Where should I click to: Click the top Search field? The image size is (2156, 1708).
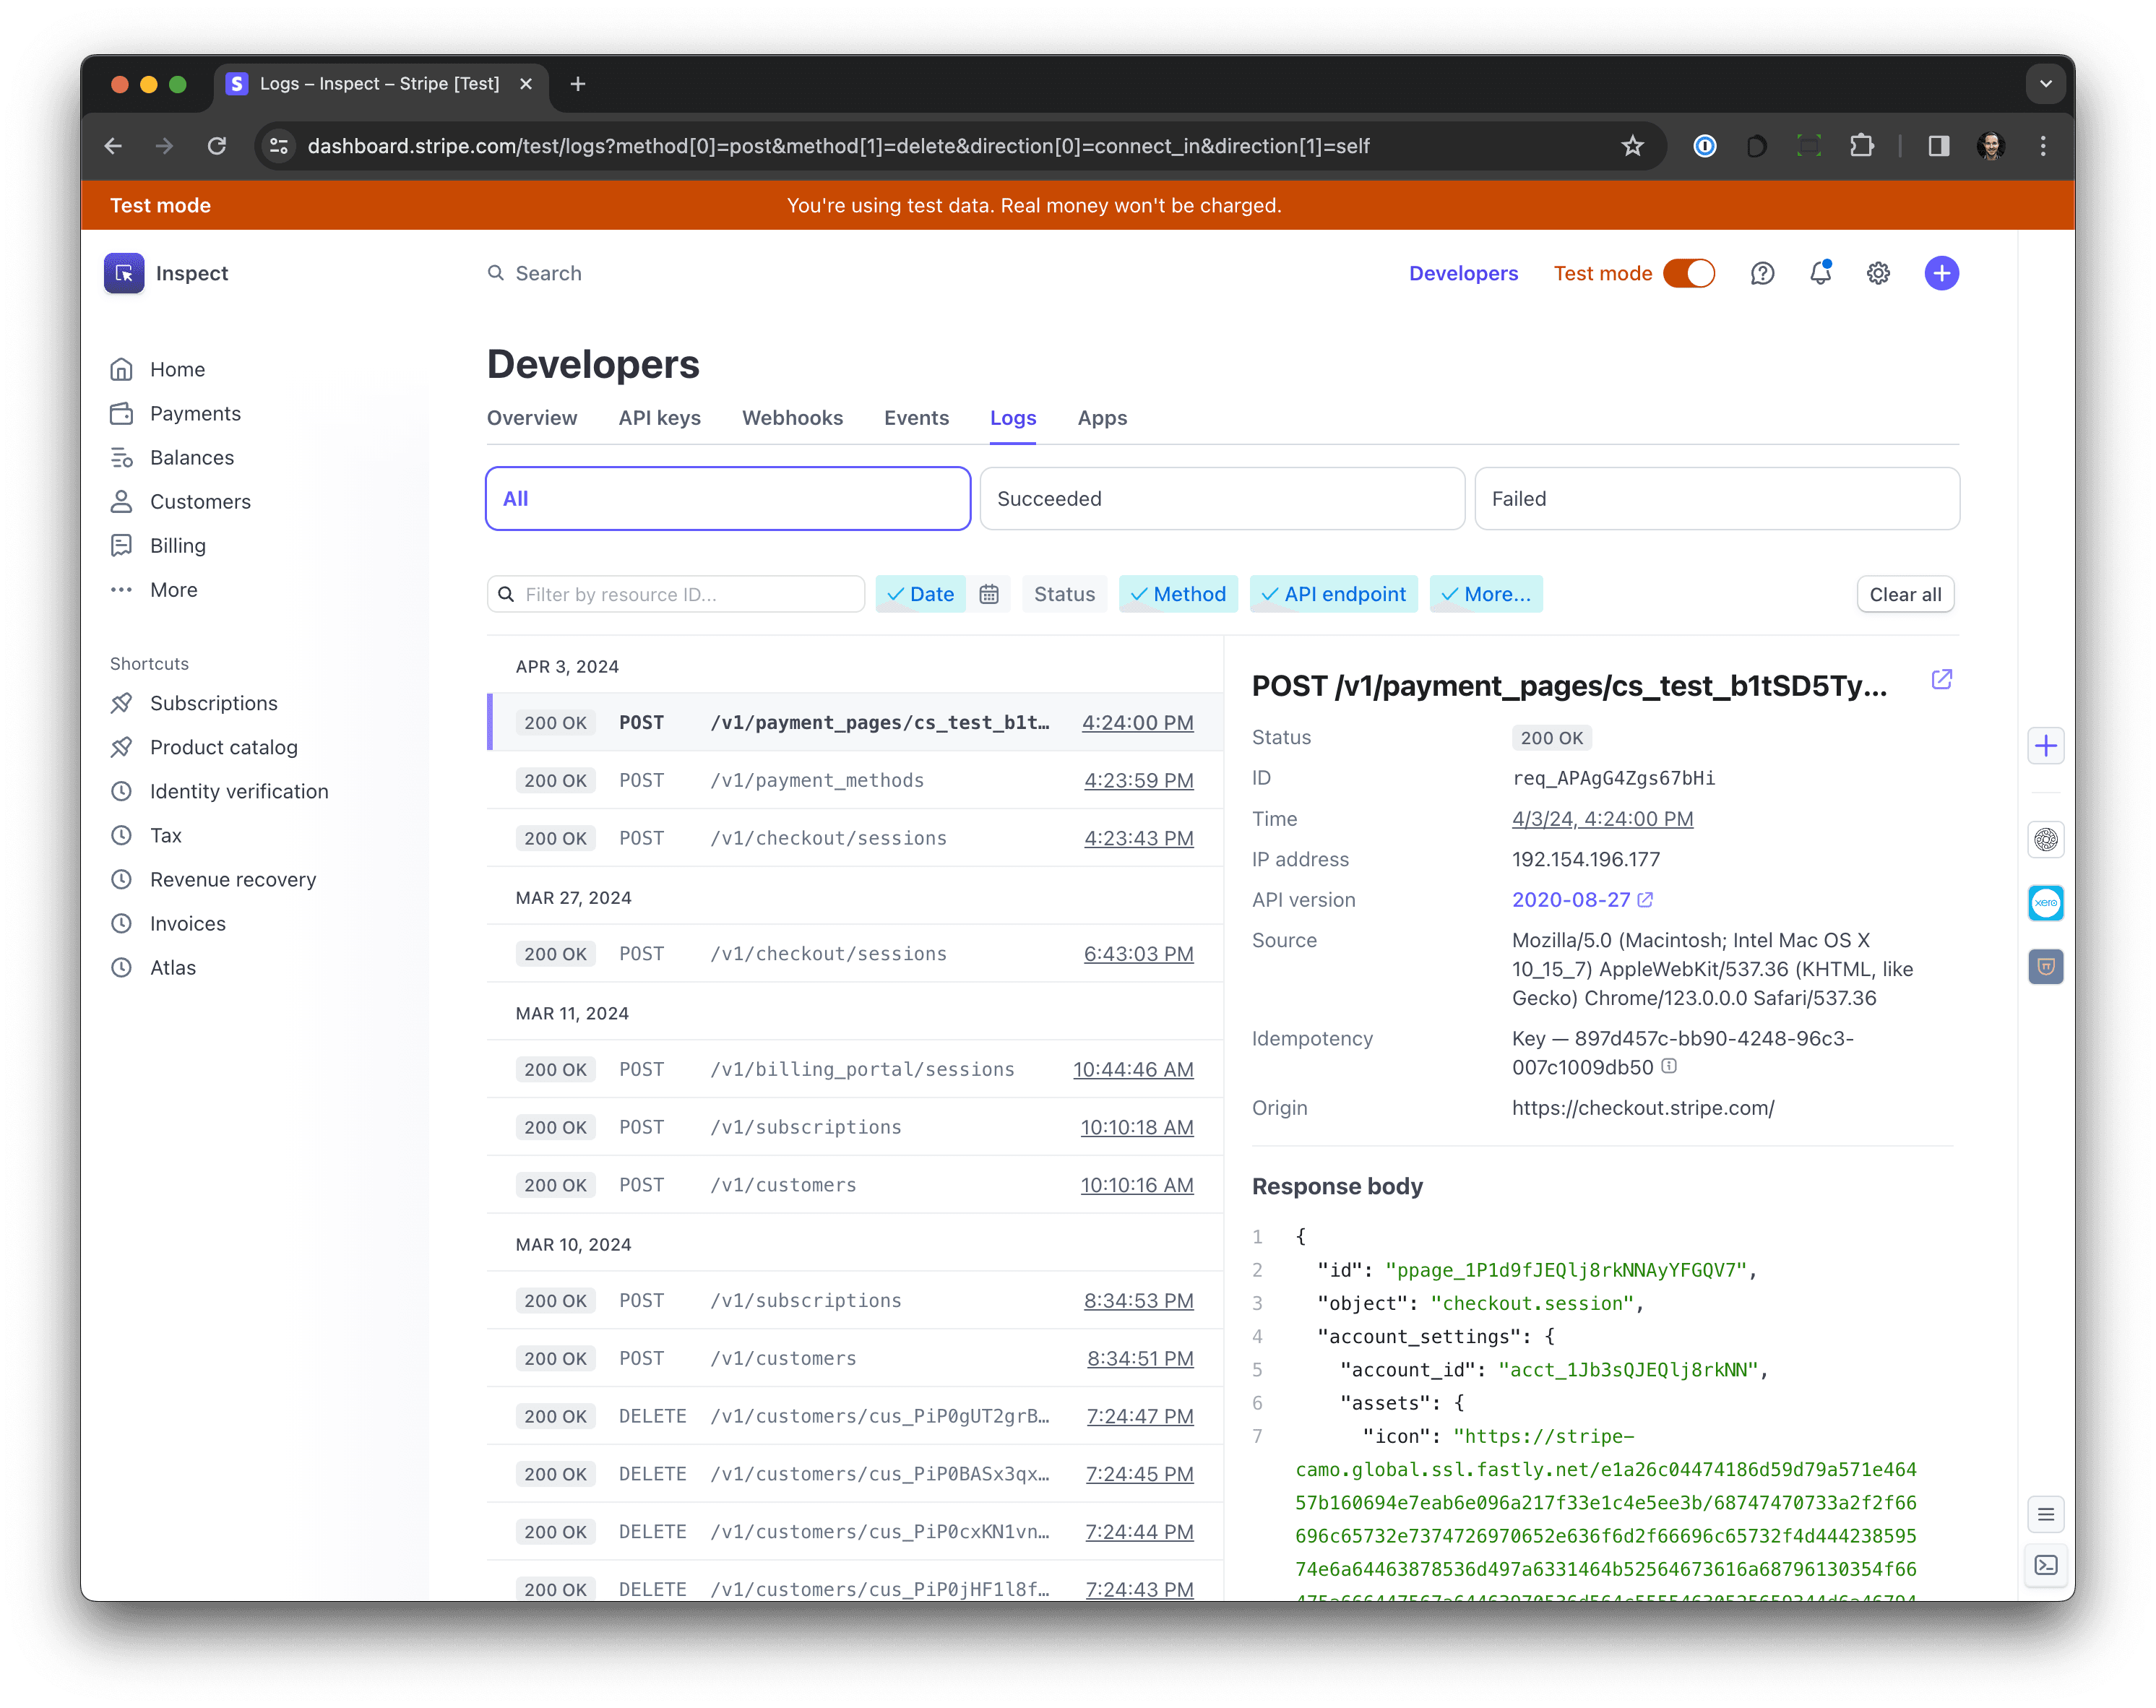click(x=548, y=273)
